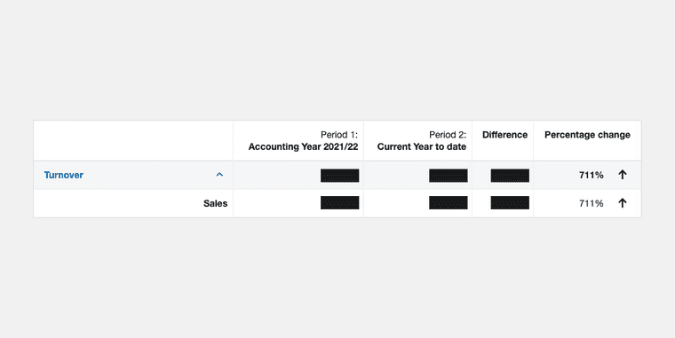
Task: Click the 711% in Sales row
Action: point(591,203)
